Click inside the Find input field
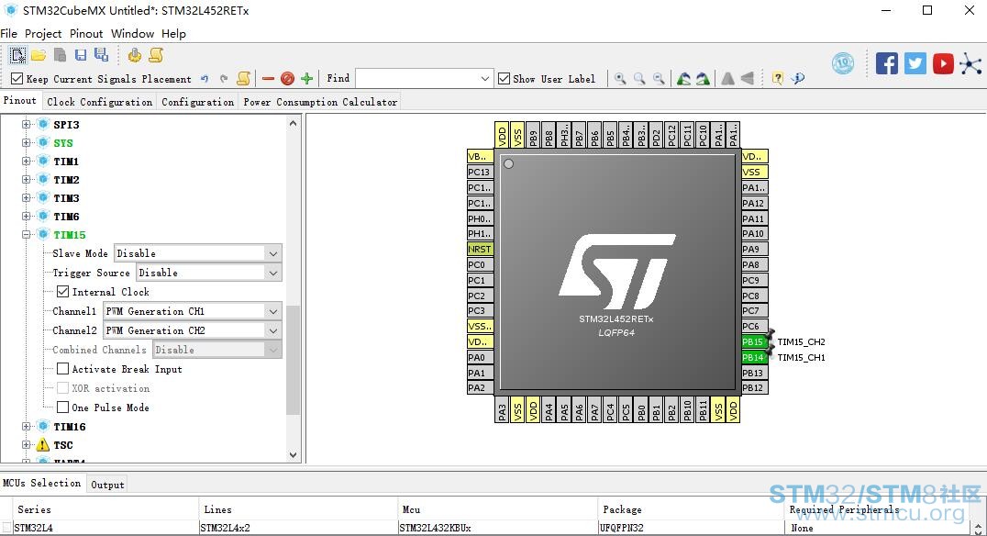 417,79
